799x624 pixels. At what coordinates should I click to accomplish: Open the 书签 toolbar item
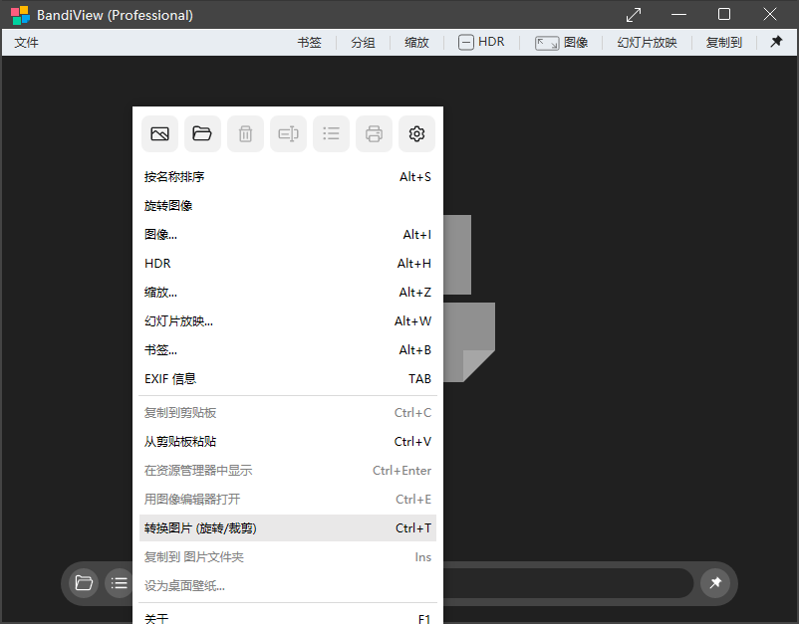309,42
